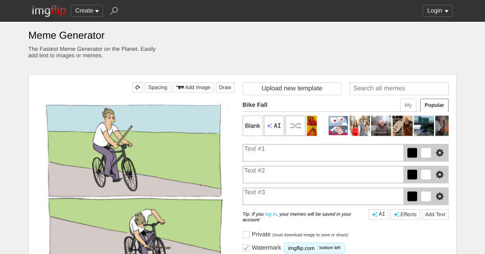Activate the Draw tool button

(x=225, y=88)
